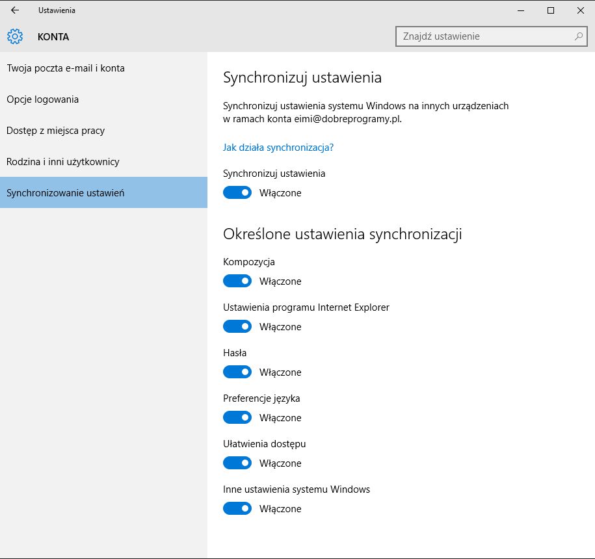This screenshot has width=595, height=559.
Task: Switch off the Hasła sync toggle
Action: tap(237, 372)
